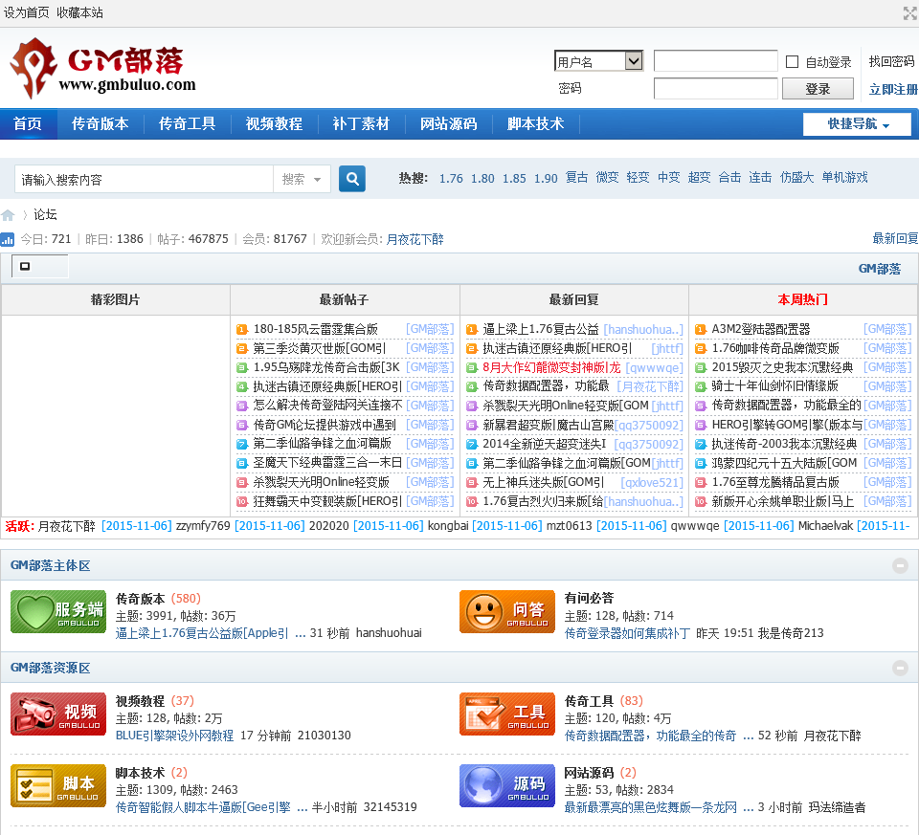
Task: Click the statistics bar chart icon
Action: 8,239
